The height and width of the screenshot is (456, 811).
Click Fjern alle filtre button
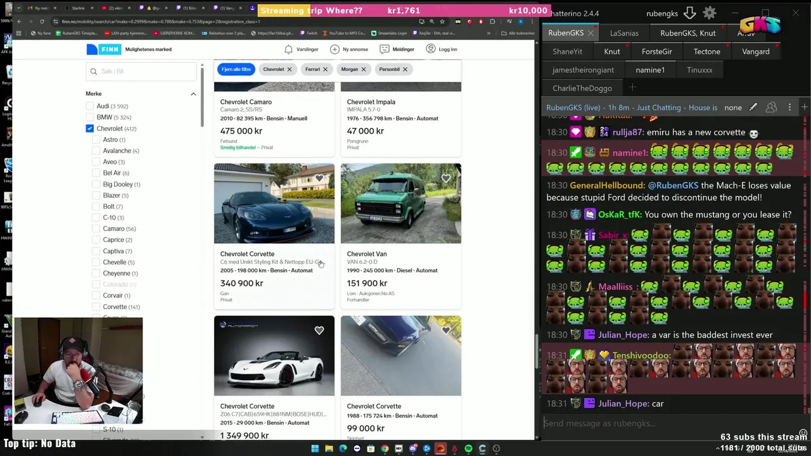(x=236, y=69)
